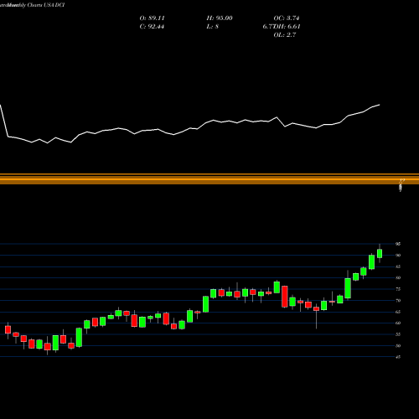Click the high price 'H: 95.00'
Viewport: 419px width, 419px height.
220,18
